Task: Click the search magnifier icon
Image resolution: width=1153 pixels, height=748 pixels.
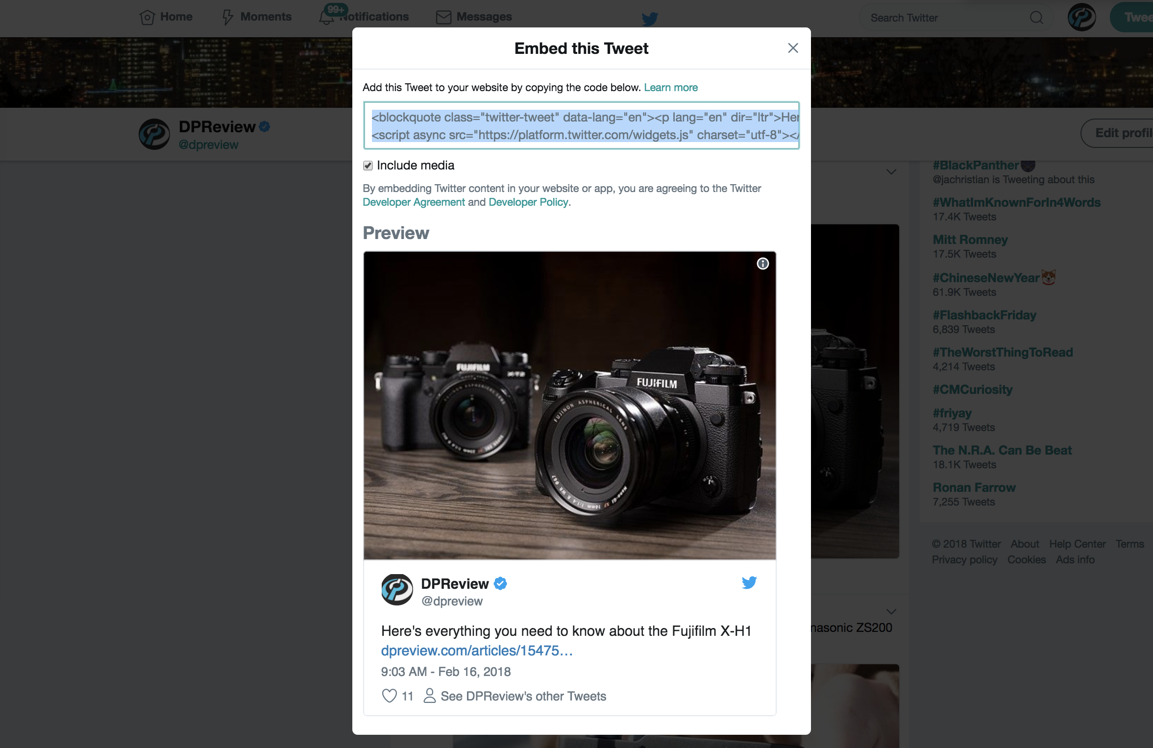Action: coord(1036,18)
